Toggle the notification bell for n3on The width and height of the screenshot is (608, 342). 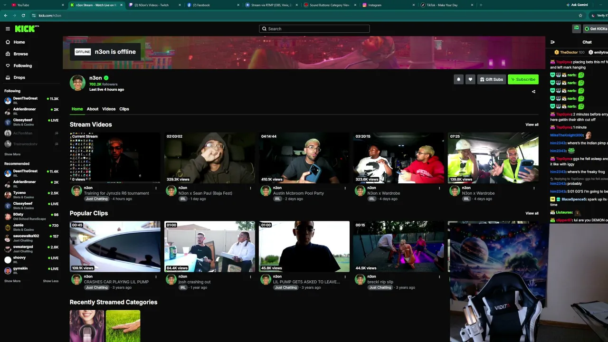click(458, 79)
